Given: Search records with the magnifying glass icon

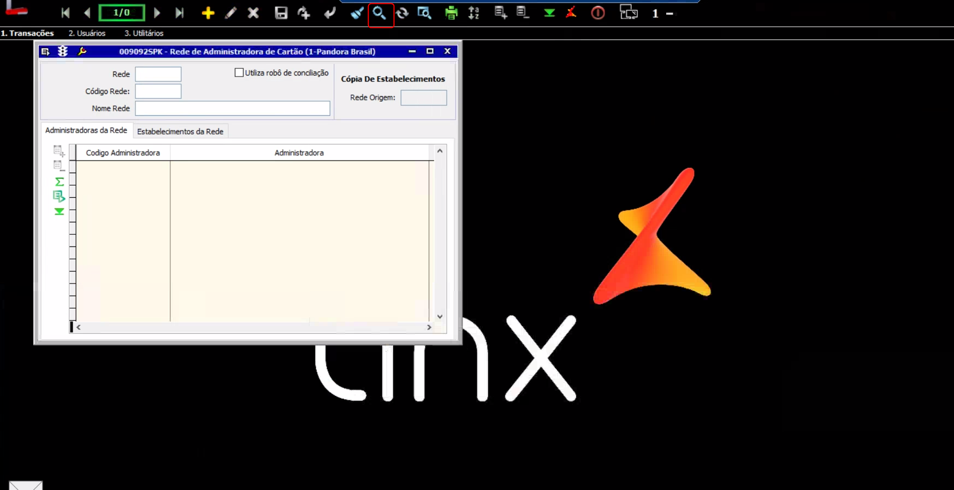Looking at the screenshot, I should [x=380, y=13].
